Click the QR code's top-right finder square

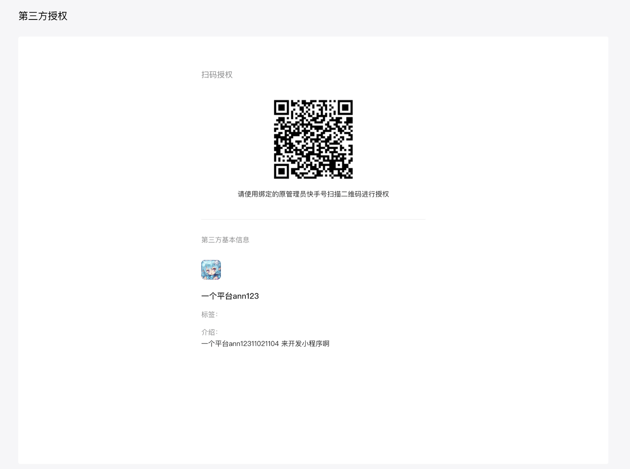[x=345, y=108]
